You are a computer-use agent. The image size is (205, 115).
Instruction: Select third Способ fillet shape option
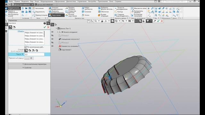click(33, 50)
